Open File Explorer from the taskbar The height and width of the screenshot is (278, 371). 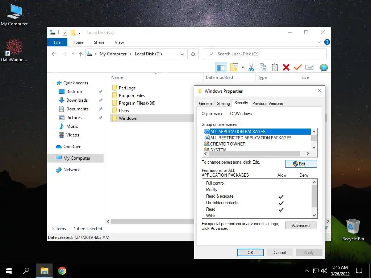[44, 271]
